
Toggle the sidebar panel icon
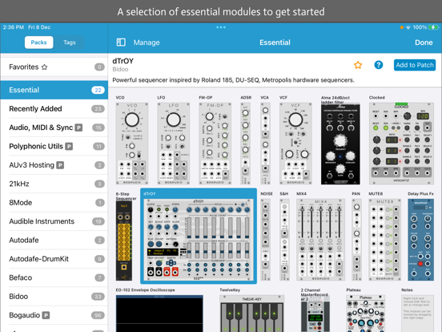tap(121, 43)
